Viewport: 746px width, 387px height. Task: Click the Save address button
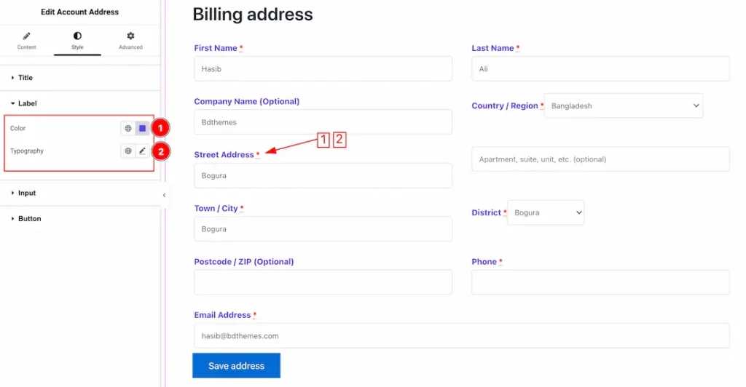click(237, 366)
